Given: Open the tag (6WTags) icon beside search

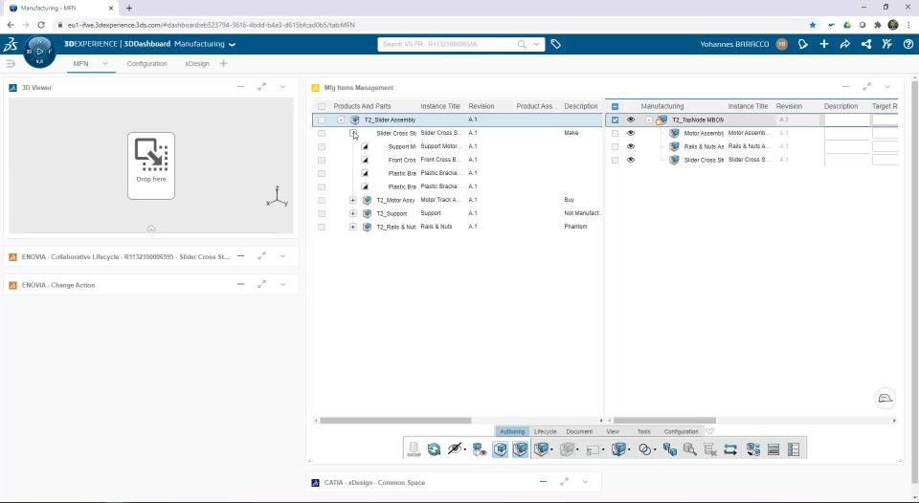Looking at the screenshot, I should [555, 45].
